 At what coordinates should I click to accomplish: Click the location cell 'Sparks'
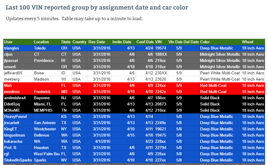(47, 160)
